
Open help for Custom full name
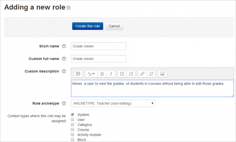tap(64, 59)
